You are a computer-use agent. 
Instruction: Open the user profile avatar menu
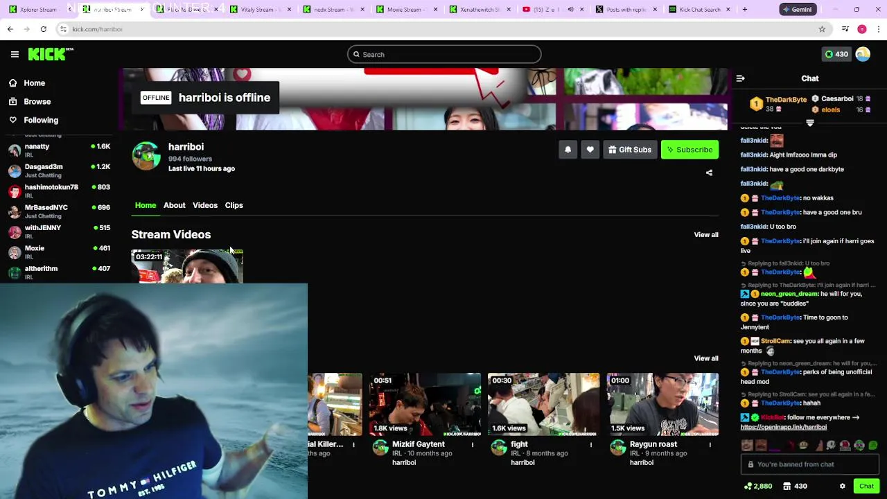(x=863, y=54)
